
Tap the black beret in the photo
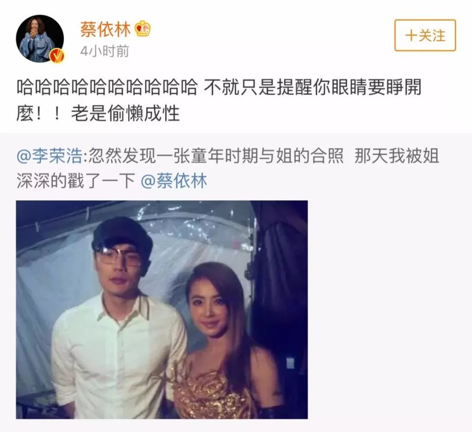pos(121,234)
